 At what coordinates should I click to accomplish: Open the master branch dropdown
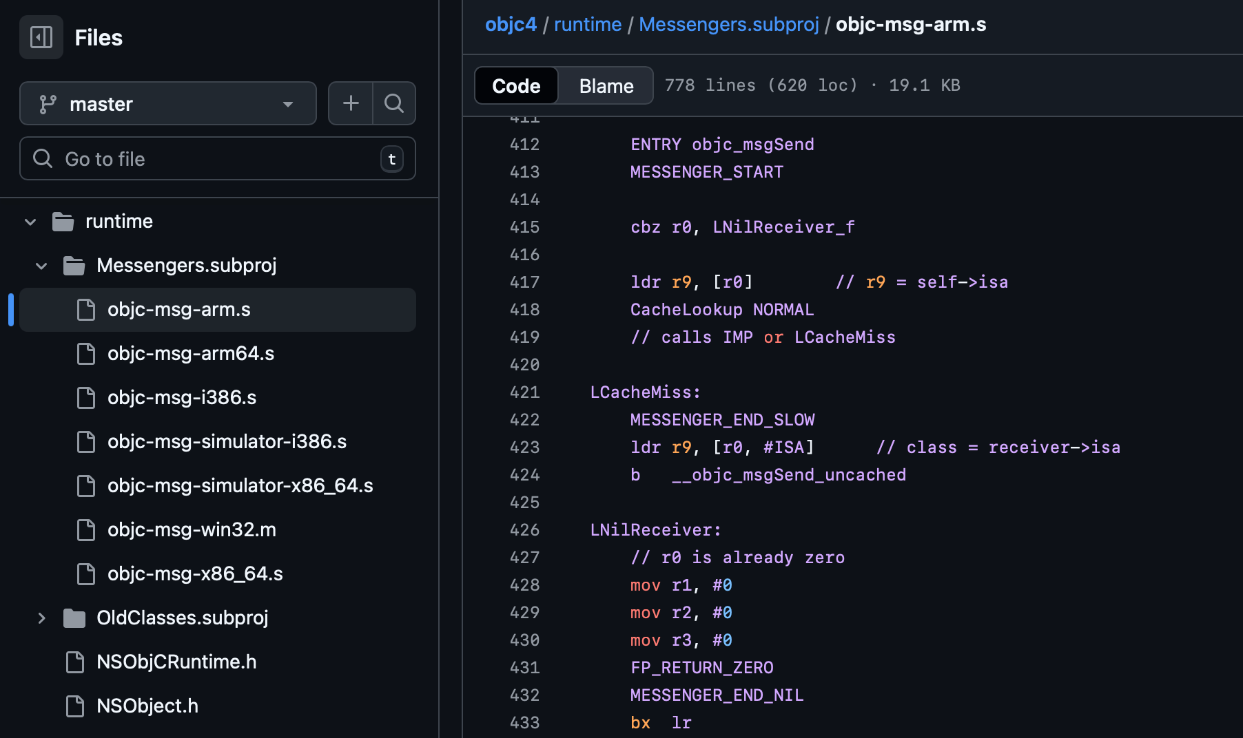pyautogui.click(x=168, y=103)
